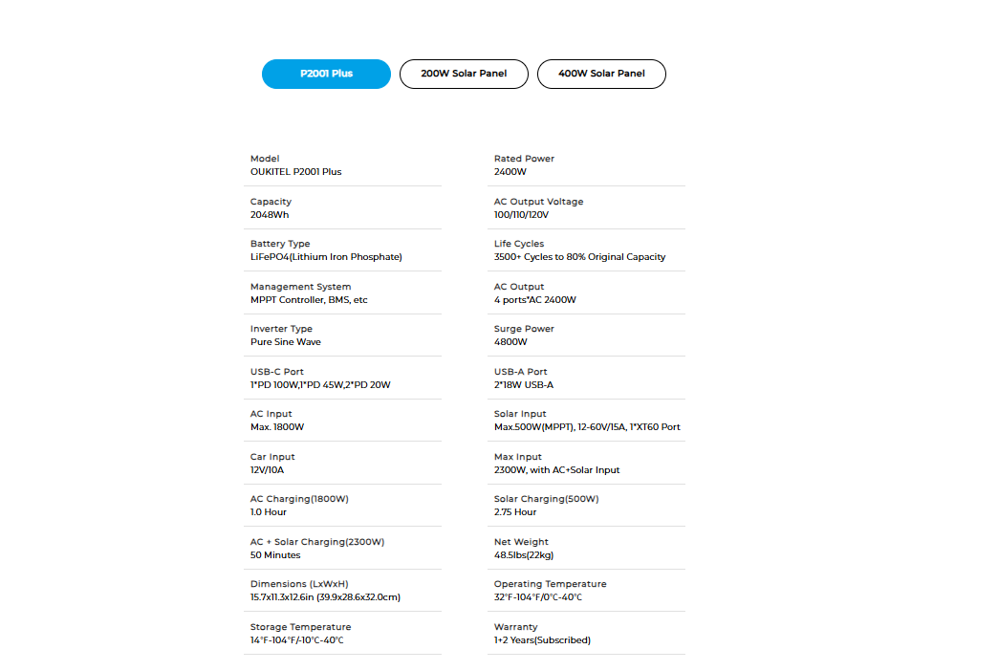Click the Surge Power 4800W value

click(510, 342)
